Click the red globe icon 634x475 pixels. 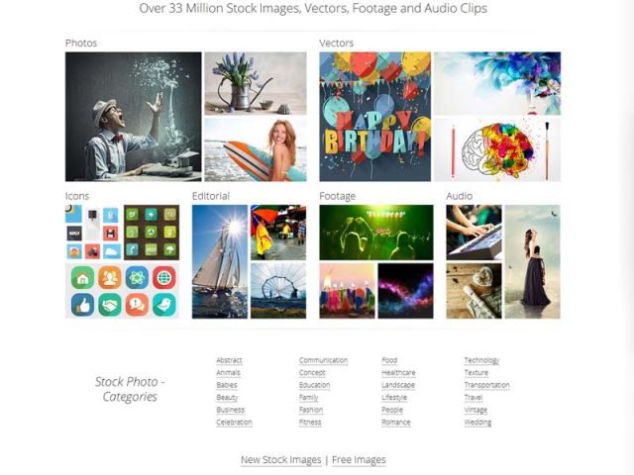coord(164,278)
